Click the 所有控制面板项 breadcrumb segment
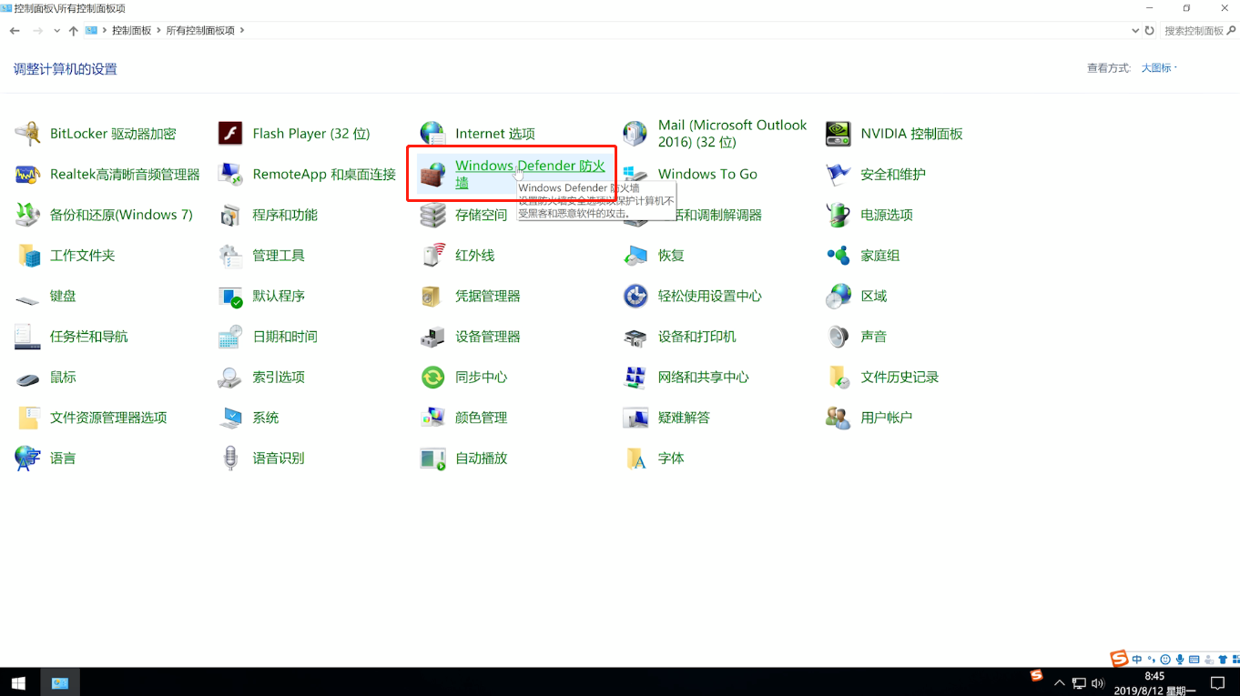 tap(200, 30)
